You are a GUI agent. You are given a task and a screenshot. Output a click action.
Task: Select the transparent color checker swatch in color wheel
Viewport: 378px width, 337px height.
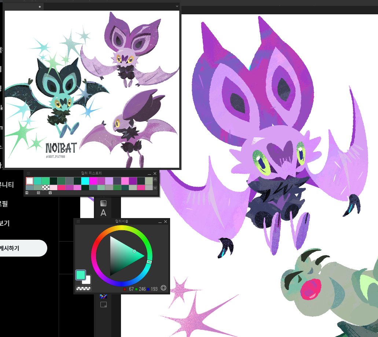[84, 288]
